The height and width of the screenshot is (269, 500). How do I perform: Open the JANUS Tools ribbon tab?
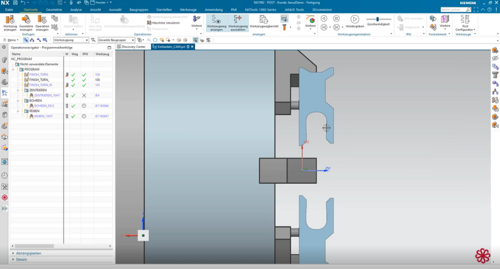[294, 10]
